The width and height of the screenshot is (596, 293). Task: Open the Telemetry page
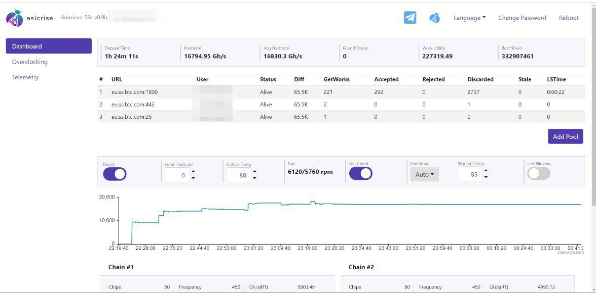pyautogui.click(x=25, y=77)
